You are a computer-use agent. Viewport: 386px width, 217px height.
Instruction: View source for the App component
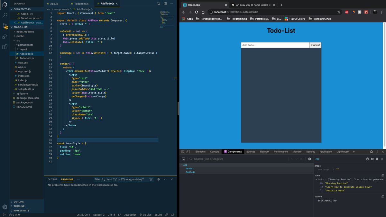click(382, 159)
